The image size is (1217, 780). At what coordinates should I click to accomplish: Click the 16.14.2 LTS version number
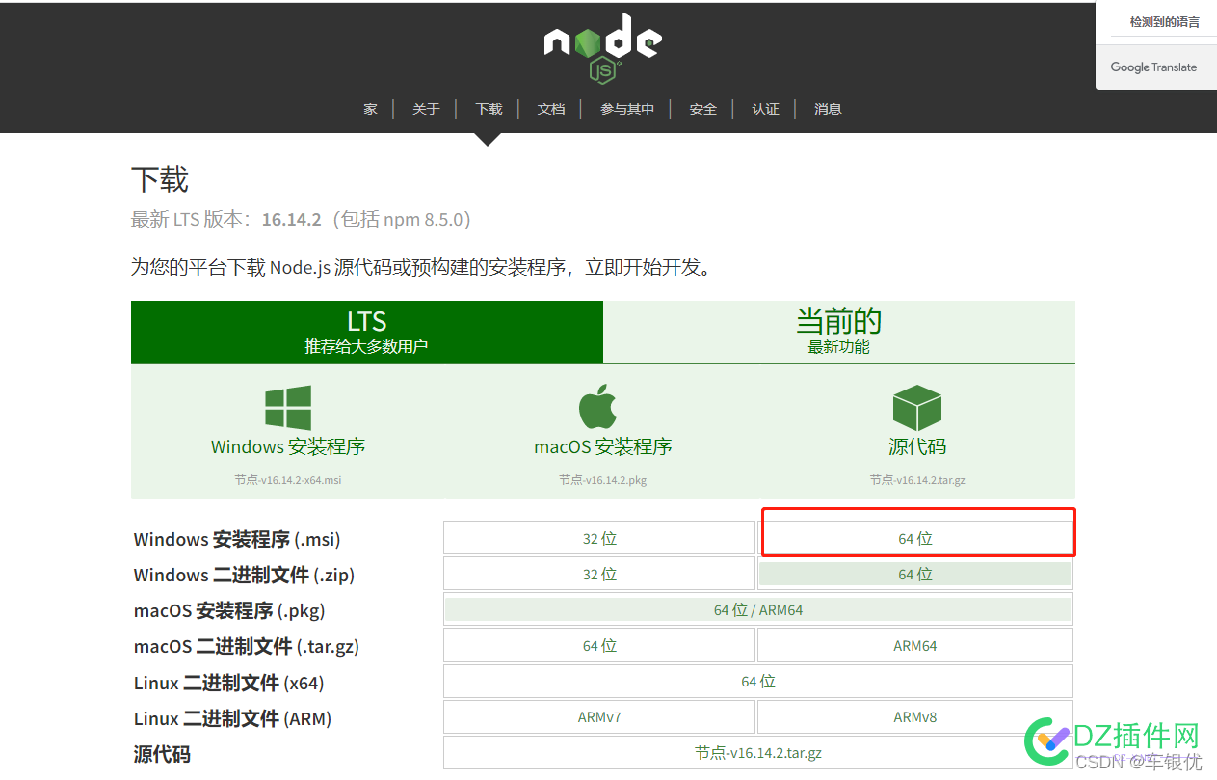[x=291, y=219]
